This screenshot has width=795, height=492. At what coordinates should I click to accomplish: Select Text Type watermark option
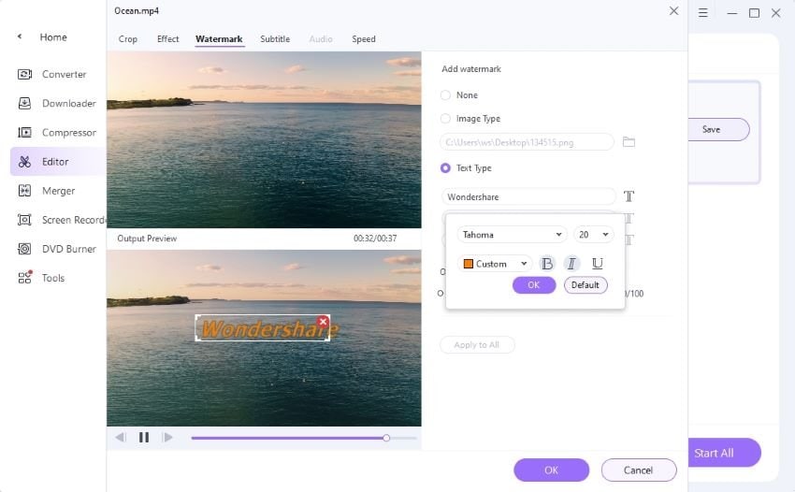point(445,167)
